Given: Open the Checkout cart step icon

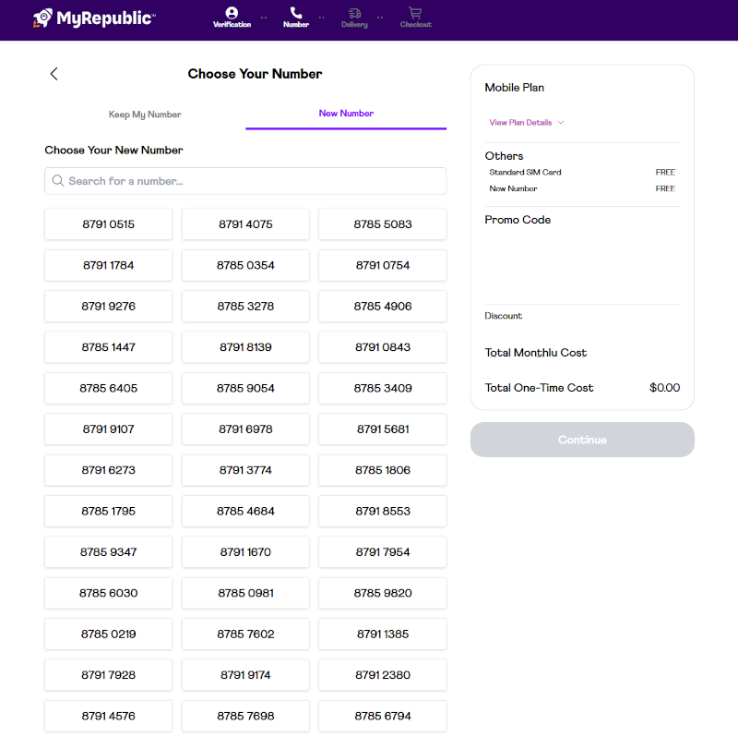Looking at the screenshot, I should coord(415,13).
